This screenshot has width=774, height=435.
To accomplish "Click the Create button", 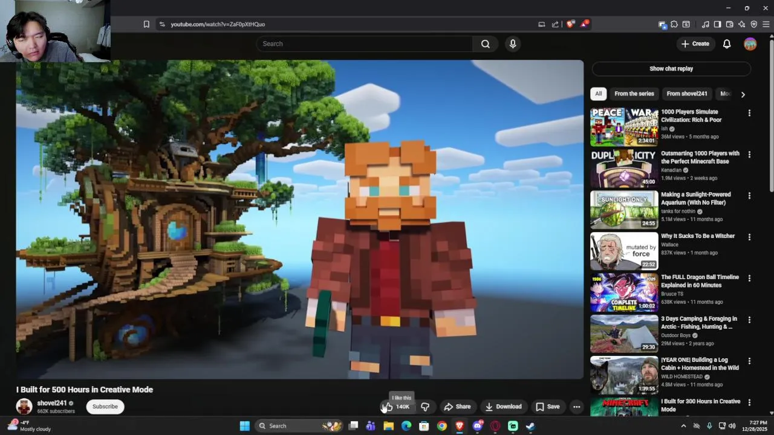I will (x=695, y=43).
